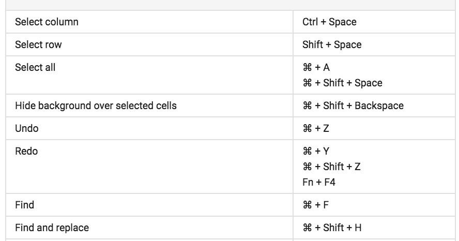Screen dimensions: 459x241
Task: Click the "Undo" row label
Action: tap(27, 128)
